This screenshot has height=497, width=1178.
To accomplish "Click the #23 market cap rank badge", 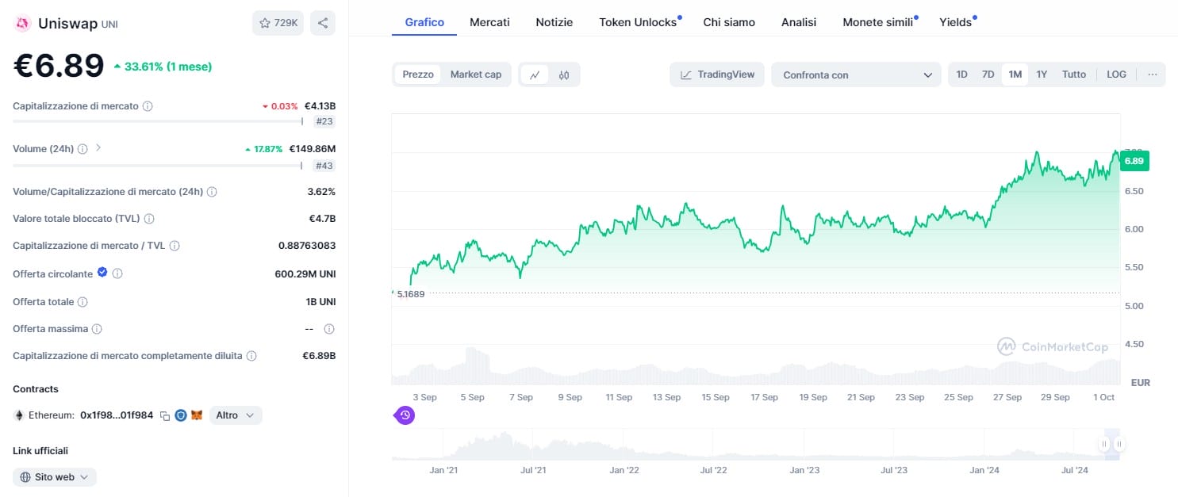I will pos(324,121).
